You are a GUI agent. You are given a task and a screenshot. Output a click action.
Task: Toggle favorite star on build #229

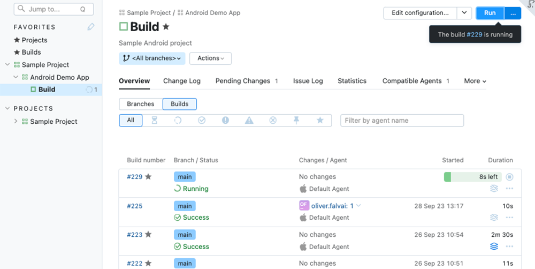(x=148, y=177)
